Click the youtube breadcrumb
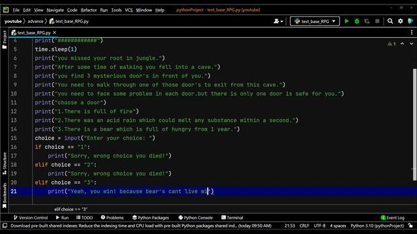The height and width of the screenshot is (234, 417). click(13, 21)
